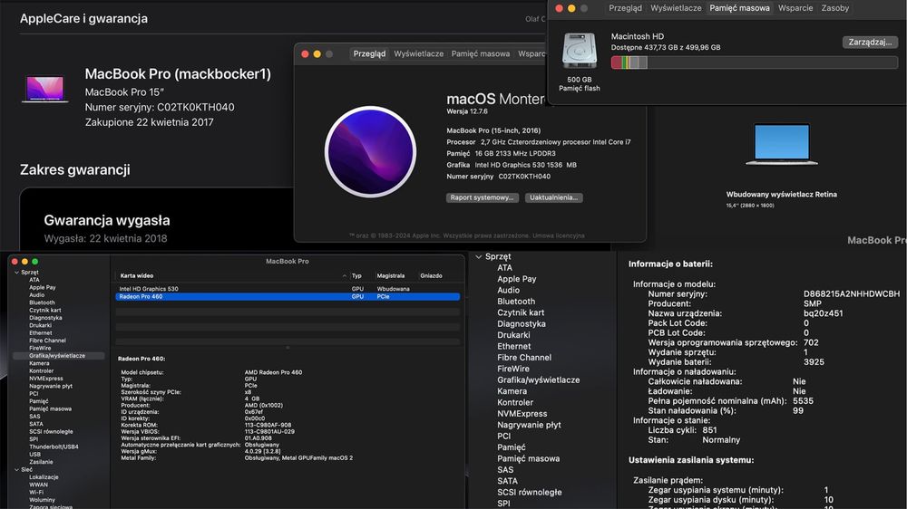Click the AMD Radeon Pro 460 chipset model value
The image size is (907, 509).
coord(273,372)
